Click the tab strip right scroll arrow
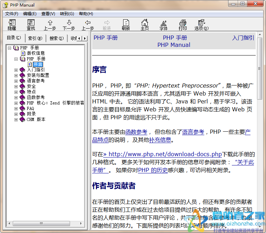Image resolution: width=266 pixels, height=233 pixels. point(85,39)
